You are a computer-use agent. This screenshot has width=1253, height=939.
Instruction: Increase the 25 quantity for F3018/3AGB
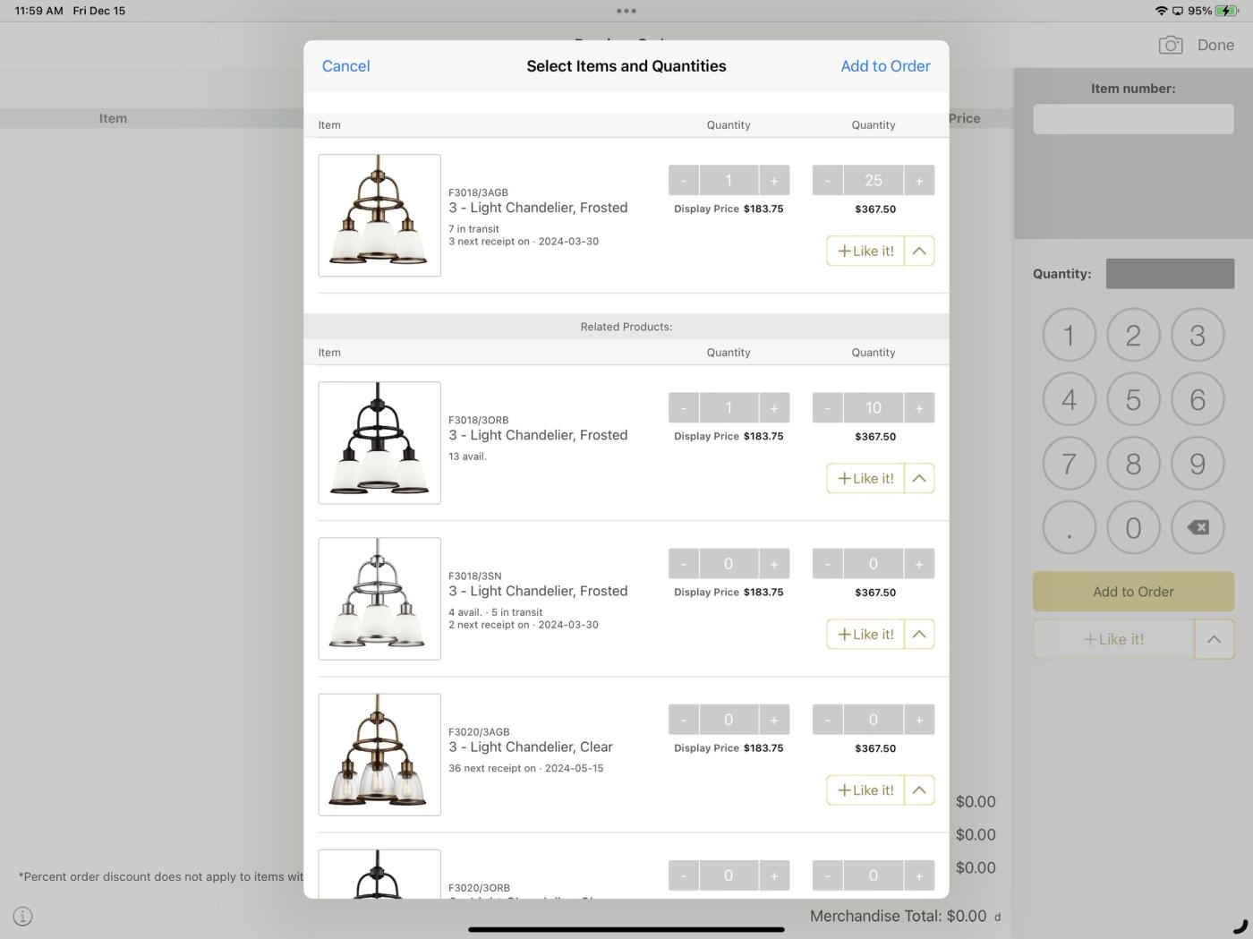tap(919, 180)
